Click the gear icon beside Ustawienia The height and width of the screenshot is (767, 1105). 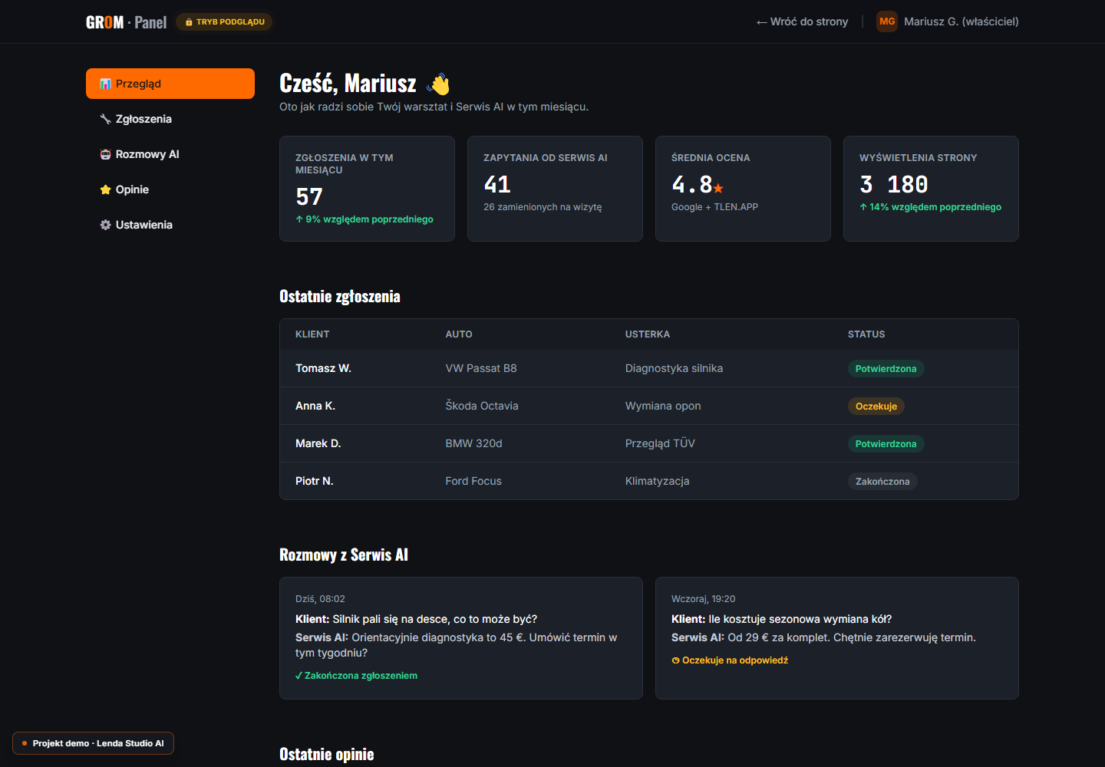(106, 225)
